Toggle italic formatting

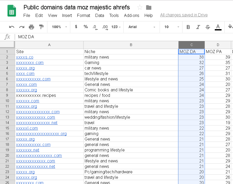coord(198,27)
